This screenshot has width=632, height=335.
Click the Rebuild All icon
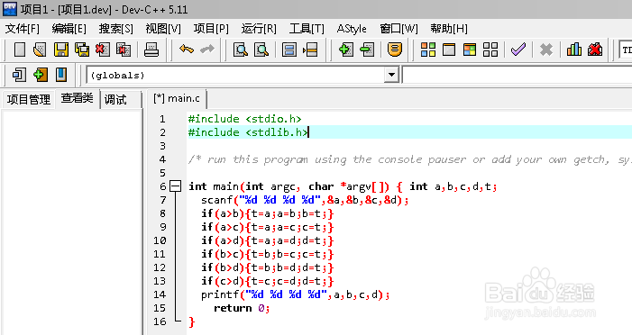coord(490,50)
